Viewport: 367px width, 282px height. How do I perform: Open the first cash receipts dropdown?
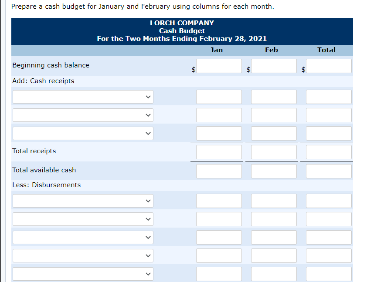pyautogui.click(x=83, y=97)
